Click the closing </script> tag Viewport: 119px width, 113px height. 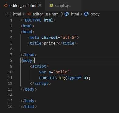pos(40,84)
